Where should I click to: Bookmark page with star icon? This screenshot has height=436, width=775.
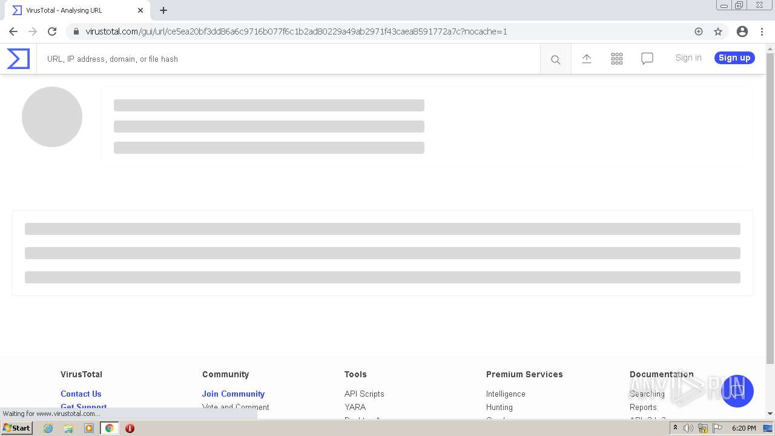[718, 31]
